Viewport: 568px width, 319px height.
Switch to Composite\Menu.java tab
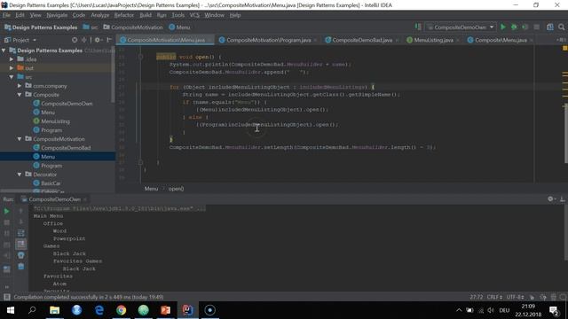(x=501, y=40)
